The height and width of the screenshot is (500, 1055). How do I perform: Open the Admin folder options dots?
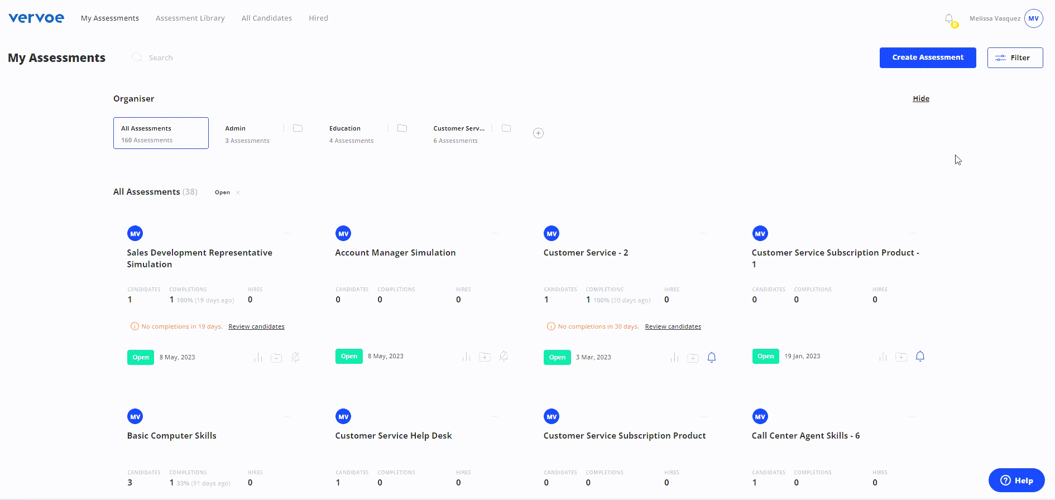click(x=284, y=128)
